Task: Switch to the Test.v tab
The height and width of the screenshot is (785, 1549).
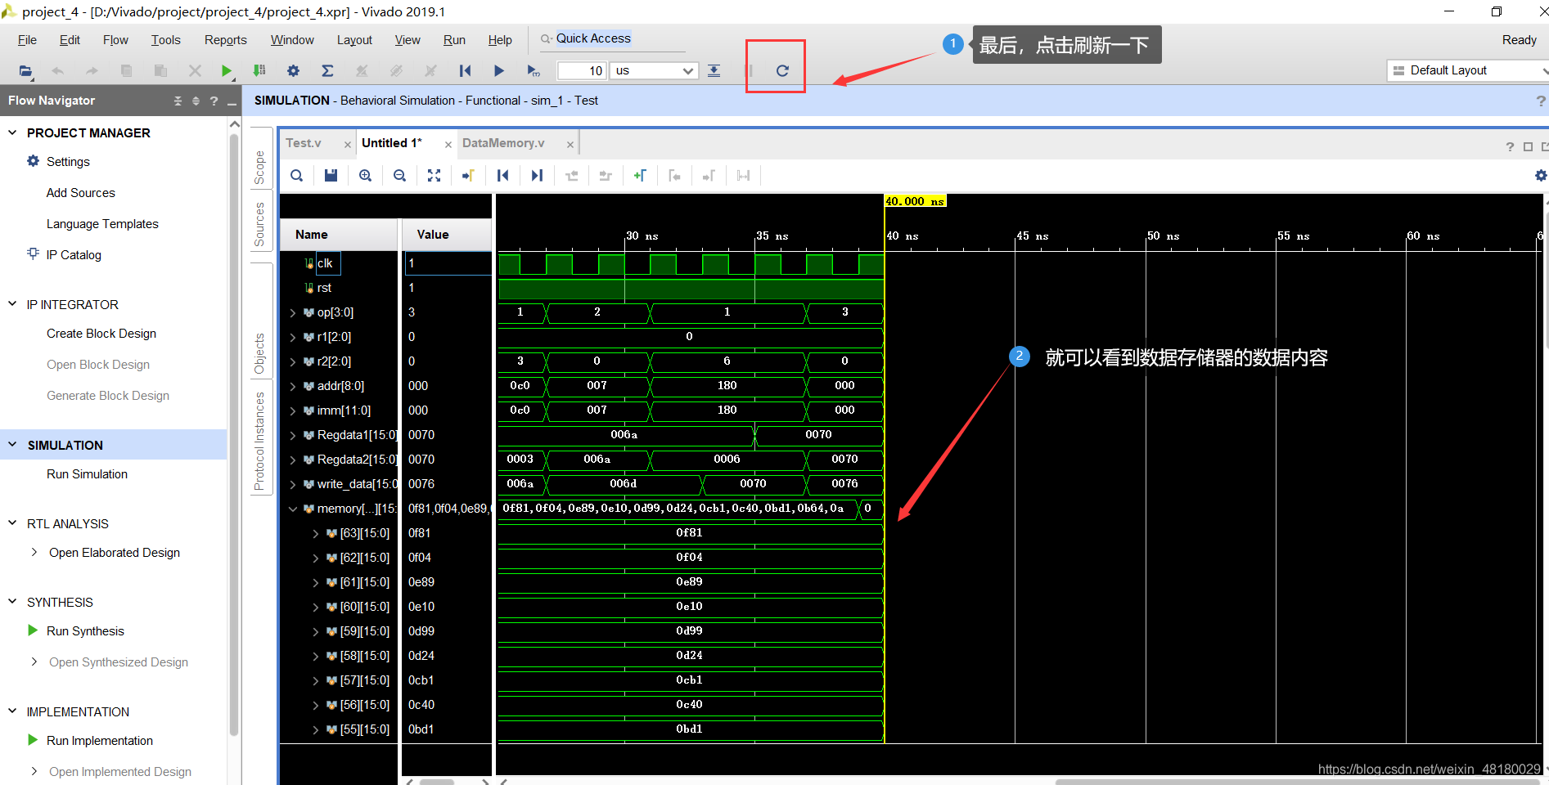Action: pyautogui.click(x=304, y=143)
